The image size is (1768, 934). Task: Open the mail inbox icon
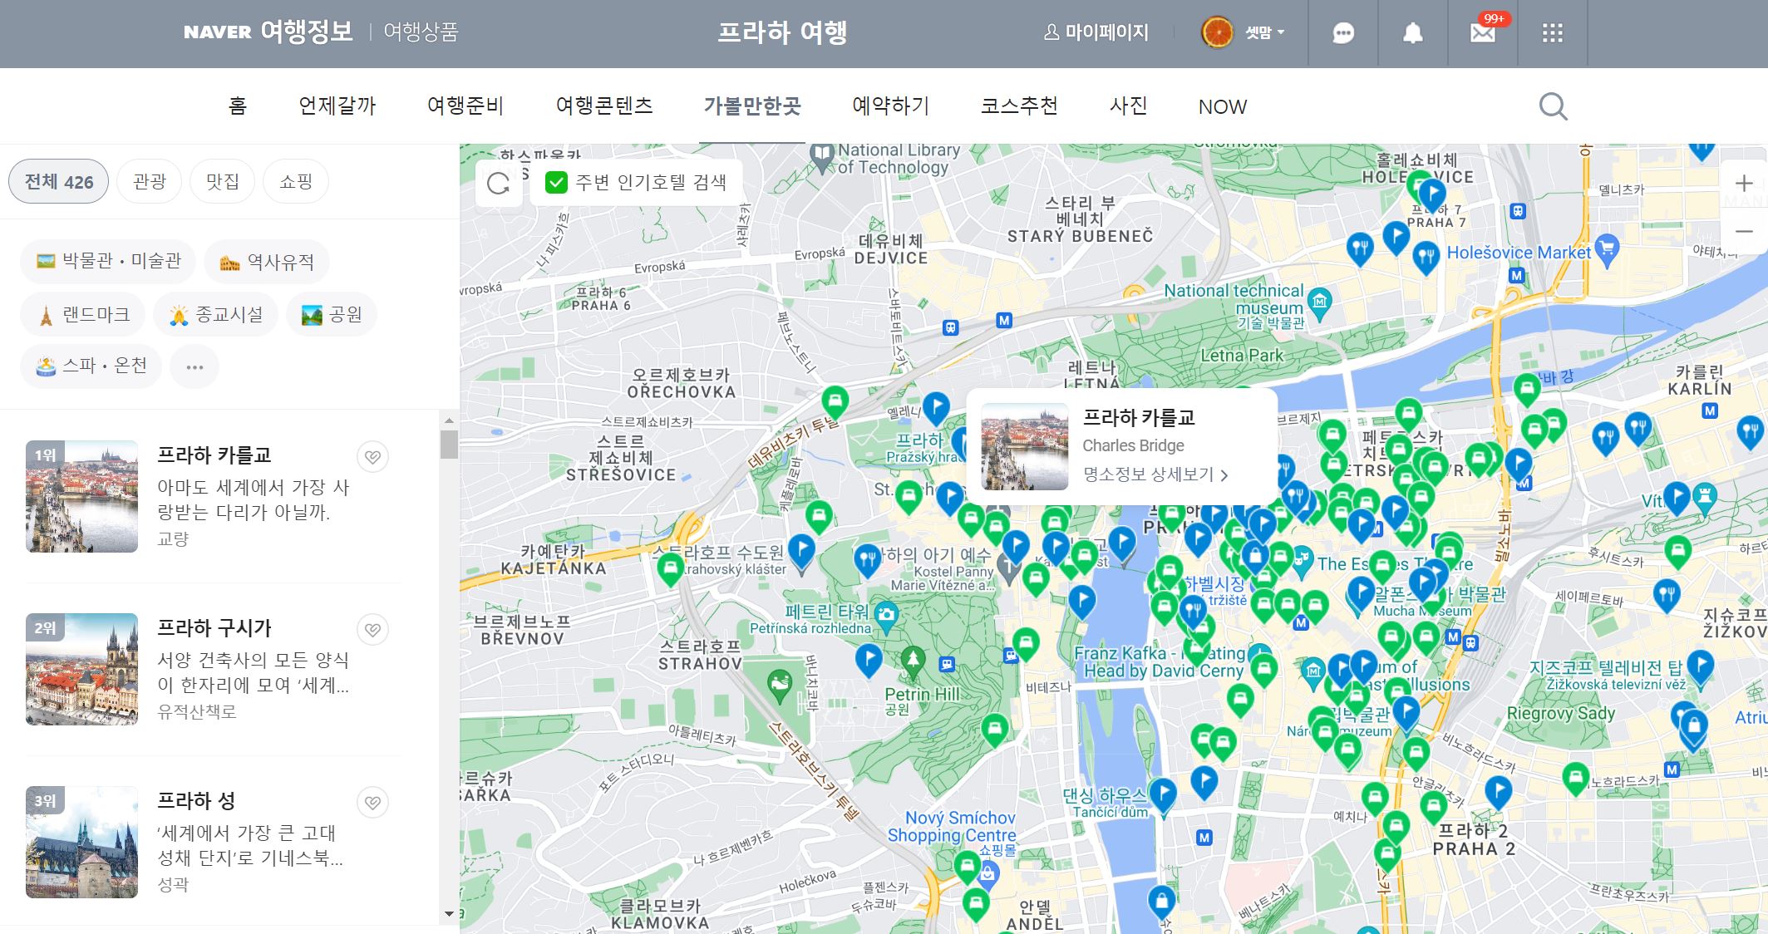[x=1483, y=33]
